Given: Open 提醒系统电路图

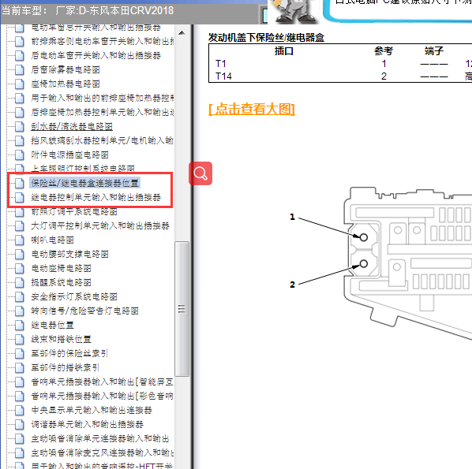Looking at the screenshot, I should coord(61,282).
